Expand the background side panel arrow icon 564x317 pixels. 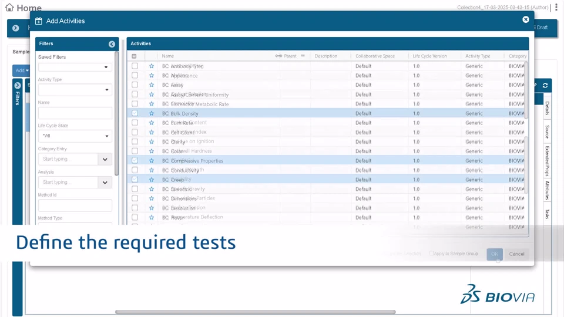click(x=15, y=28)
